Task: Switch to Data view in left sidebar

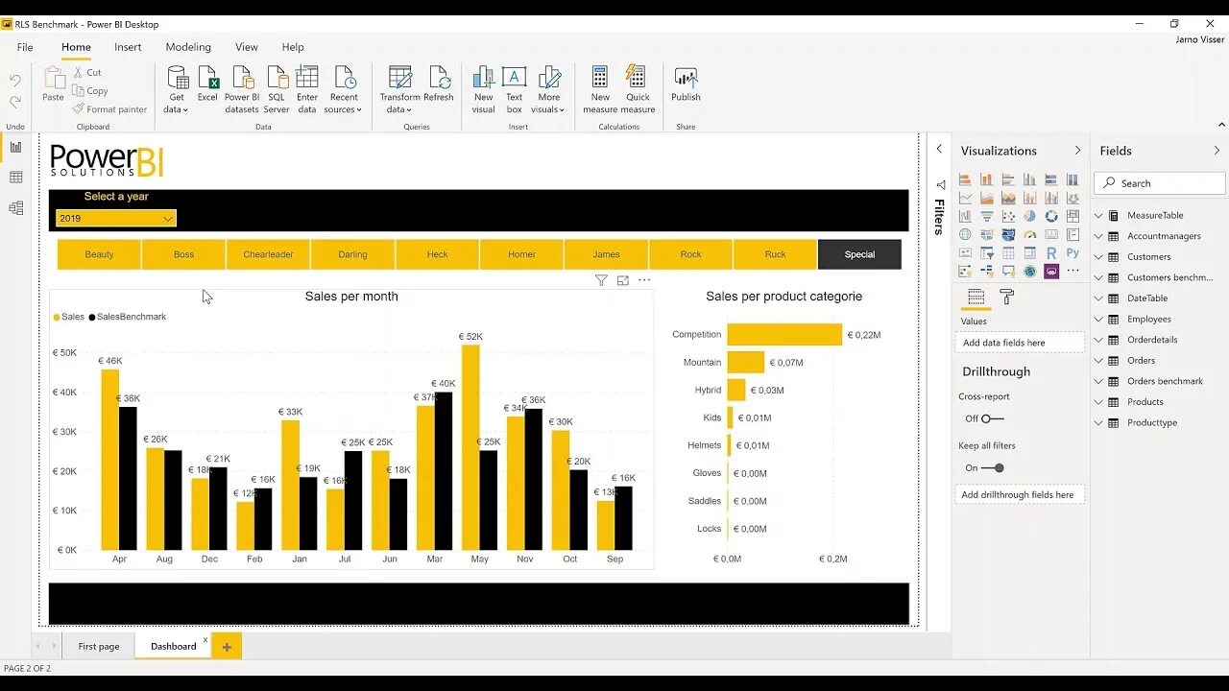Action: pos(15,178)
